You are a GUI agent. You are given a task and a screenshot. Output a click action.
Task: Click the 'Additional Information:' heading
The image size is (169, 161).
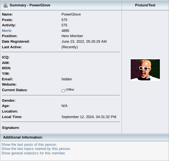(23, 137)
